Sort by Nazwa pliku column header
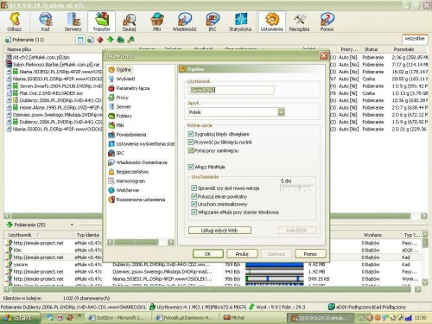The width and height of the screenshot is (432, 324). 69,49
